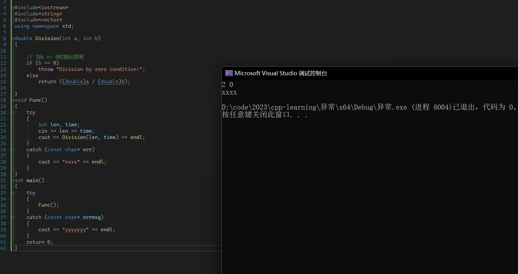Collapse the Division function fold marker
Viewport: 518px width, 274px height.
point(13,38)
